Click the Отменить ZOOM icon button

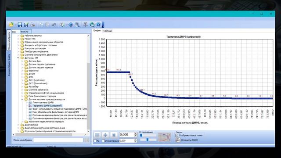[177, 140]
